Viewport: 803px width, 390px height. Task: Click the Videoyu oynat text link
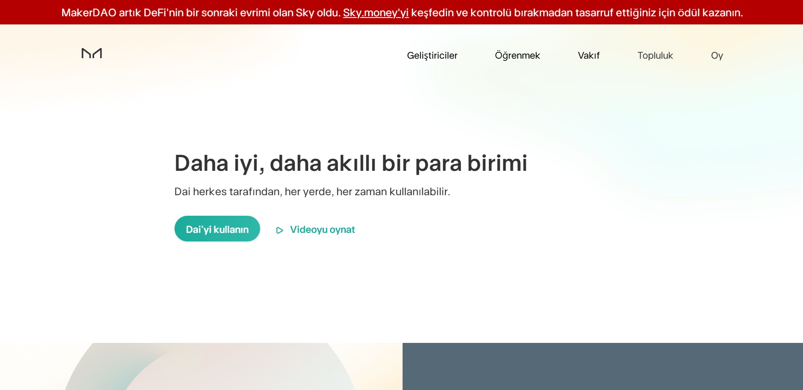(323, 230)
